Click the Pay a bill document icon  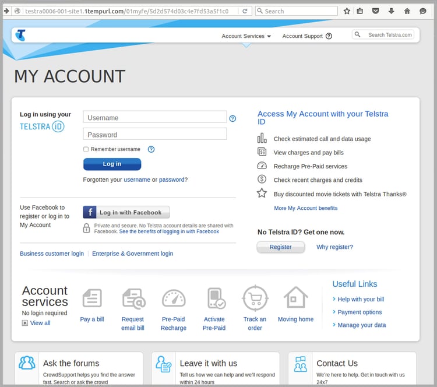tap(92, 298)
